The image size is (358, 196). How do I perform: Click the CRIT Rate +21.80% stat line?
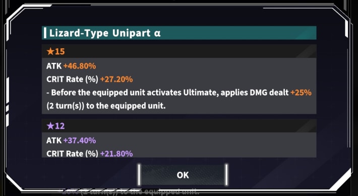pyautogui.click(x=90, y=154)
